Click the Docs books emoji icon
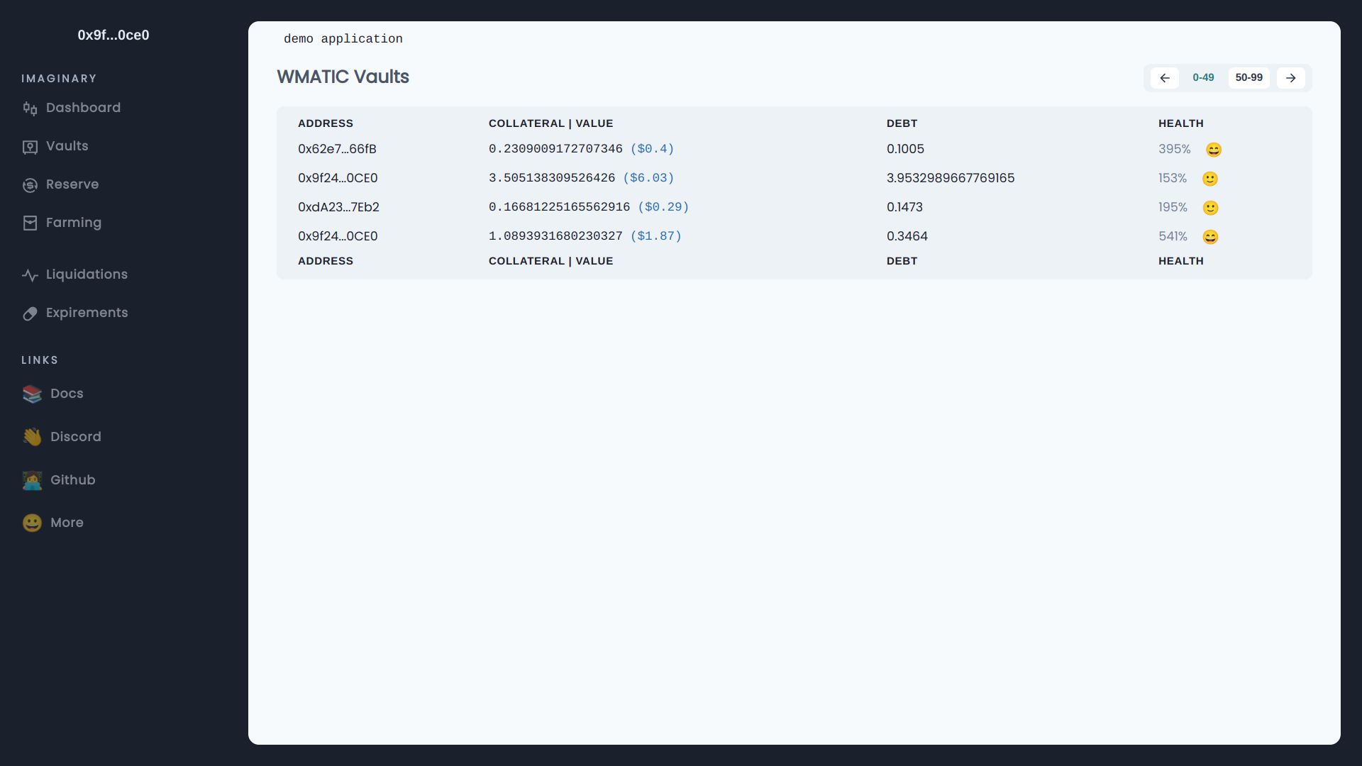This screenshot has width=1362, height=766. click(32, 394)
